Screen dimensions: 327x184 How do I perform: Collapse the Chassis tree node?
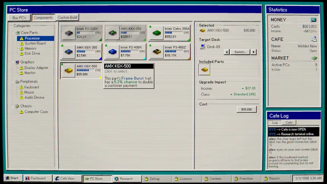click(13, 106)
